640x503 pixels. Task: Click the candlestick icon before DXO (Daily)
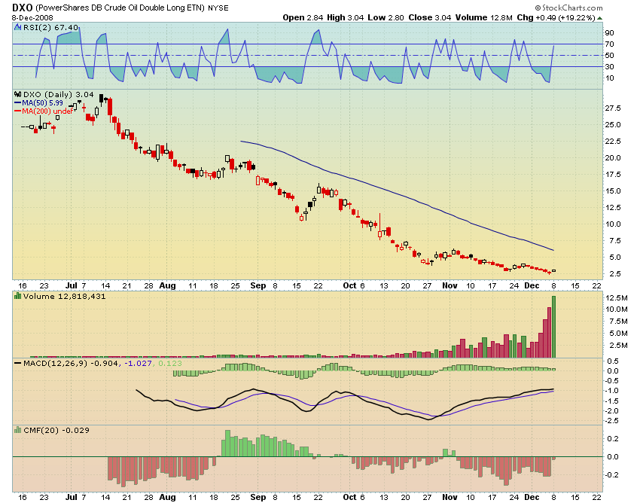(x=17, y=94)
